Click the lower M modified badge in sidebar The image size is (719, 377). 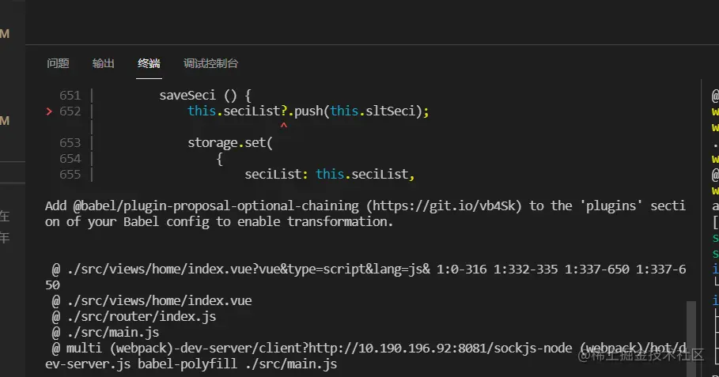(4, 121)
